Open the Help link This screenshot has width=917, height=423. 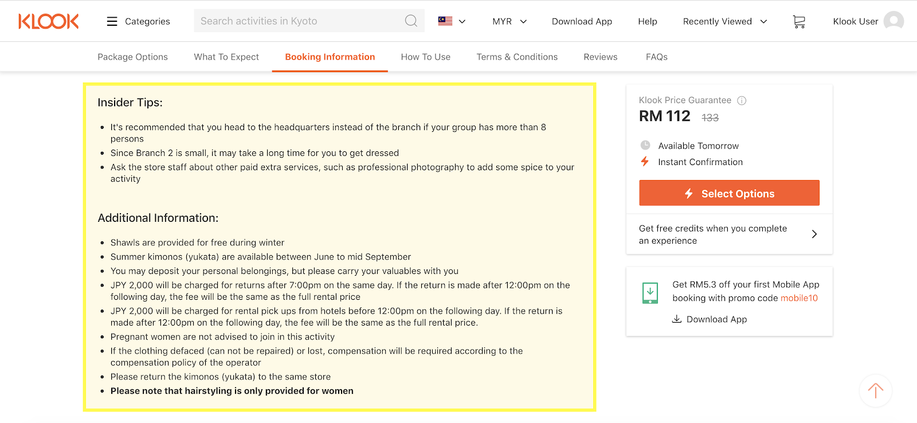[x=648, y=21]
